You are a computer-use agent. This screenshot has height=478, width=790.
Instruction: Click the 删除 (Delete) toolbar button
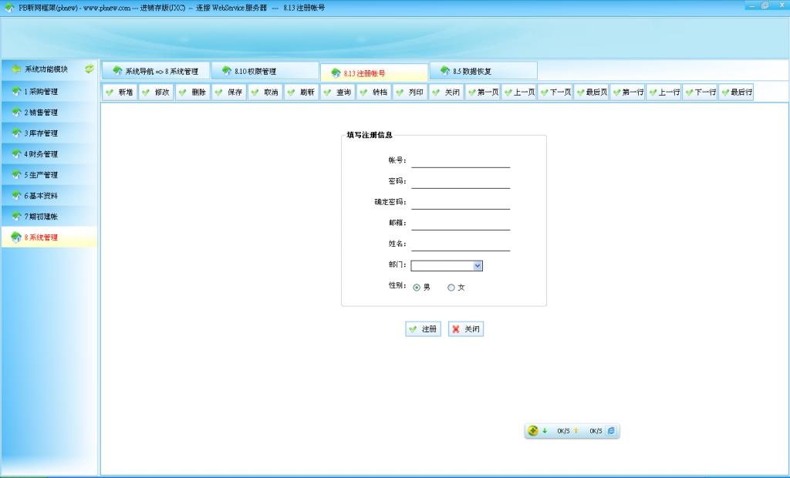192,93
